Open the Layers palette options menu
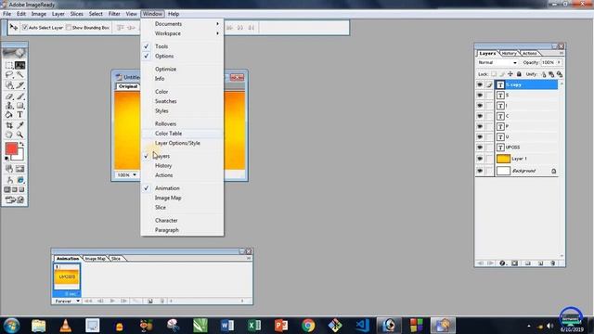This screenshot has height=334, width=594. coord(562,53)
